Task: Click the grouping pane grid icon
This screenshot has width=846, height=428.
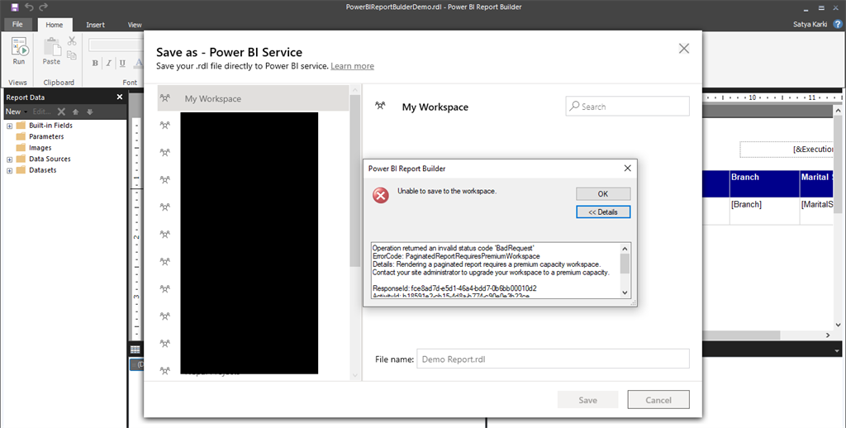Action: [135, 350]
